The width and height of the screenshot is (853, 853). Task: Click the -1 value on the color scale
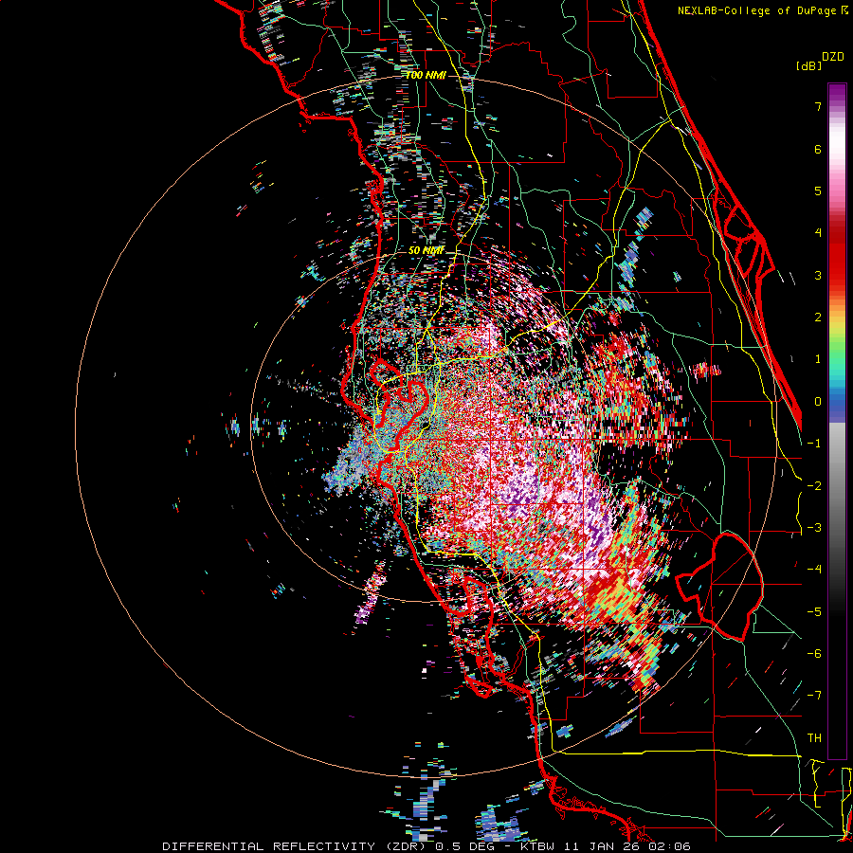click(x=814, y=443)
